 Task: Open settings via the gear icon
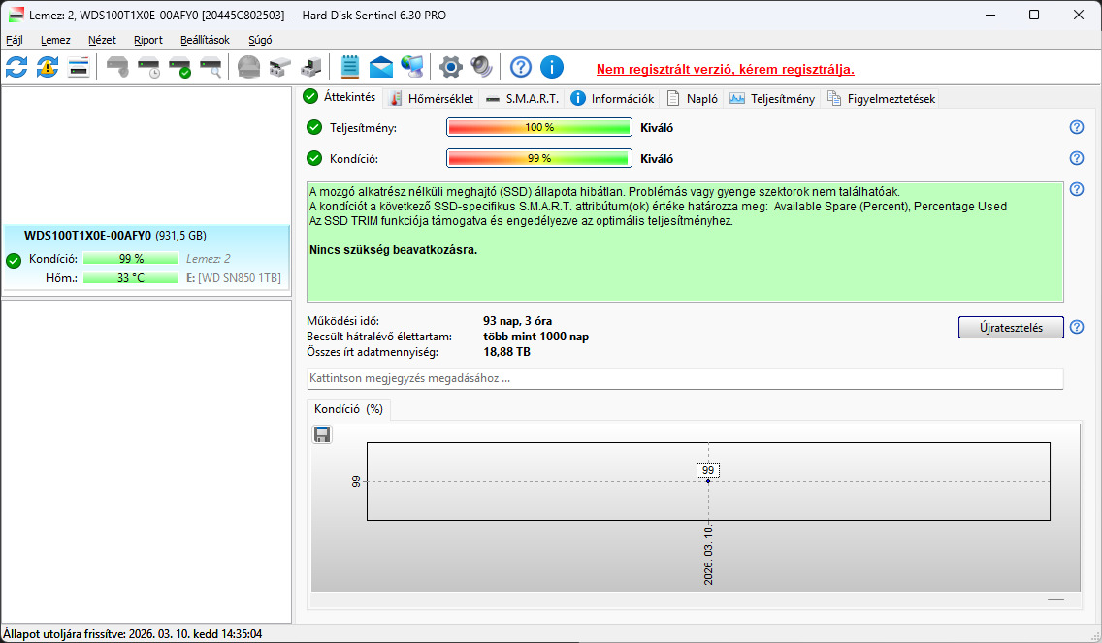click(450, 68)
